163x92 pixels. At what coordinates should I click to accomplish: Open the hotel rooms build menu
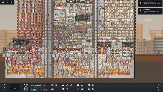tap(71, 85)
